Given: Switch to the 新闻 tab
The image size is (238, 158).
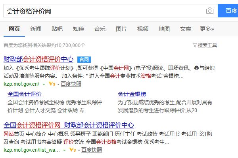Looking at the screenshot, I should point(36,29).
